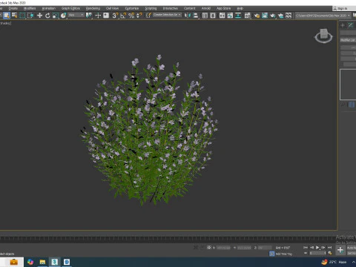This screenshot has width=356, height=267.
Task: Open Render Setup dialog
Action: pyautogui.click(x=257, y=16)
